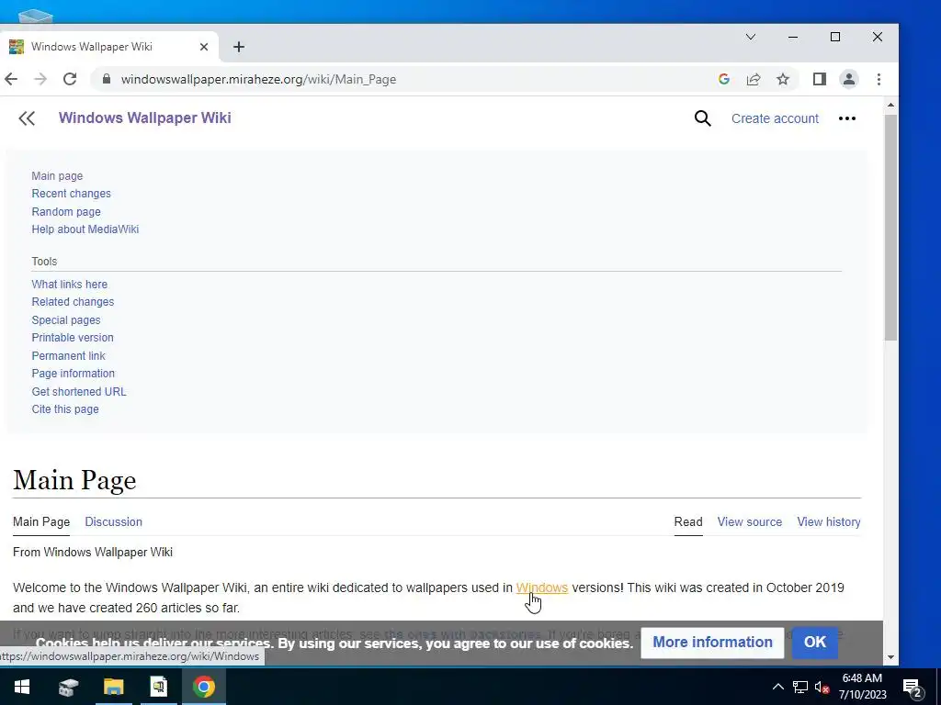The width and height of the screenshot is (941, 705).
Task: Open Recent changes
Action: (x=71, y=194)
